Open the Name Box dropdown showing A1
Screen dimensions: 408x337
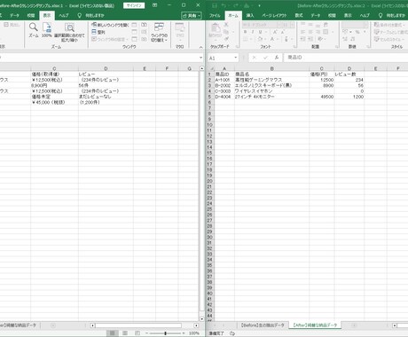(x=236, y=58)
